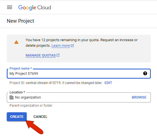This screenshot has height=140, width=157.
Task: Click the Google Cloud logo
Action: coord(35,8)
